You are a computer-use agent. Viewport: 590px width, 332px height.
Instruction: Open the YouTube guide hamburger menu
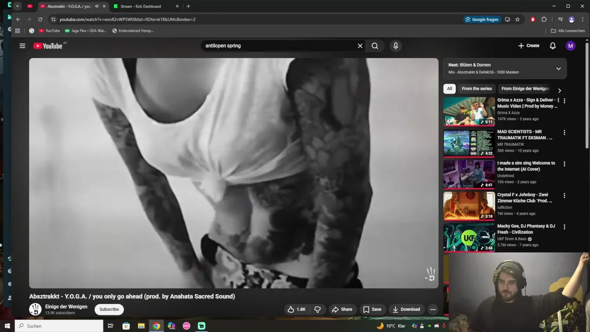pyautogui.click(x=22, y=46)
